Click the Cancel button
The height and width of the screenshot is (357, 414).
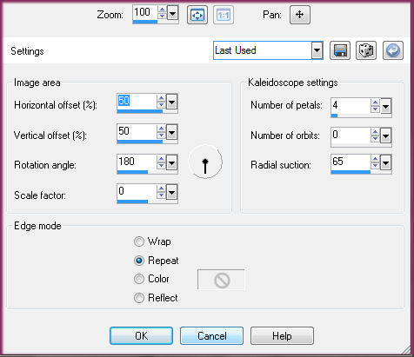pos(211,336)
